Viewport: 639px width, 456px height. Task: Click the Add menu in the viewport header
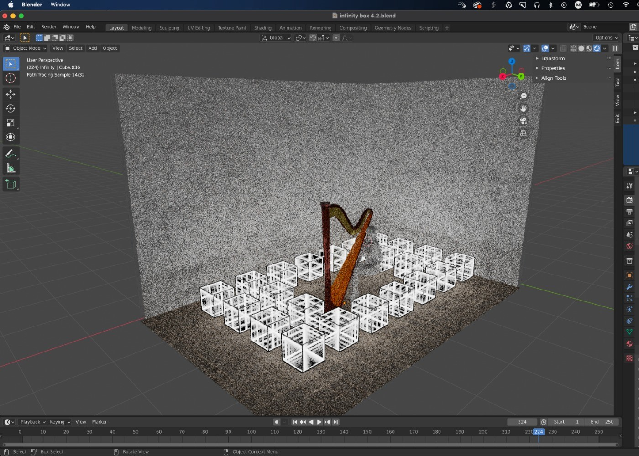click(x=93, y=48)
